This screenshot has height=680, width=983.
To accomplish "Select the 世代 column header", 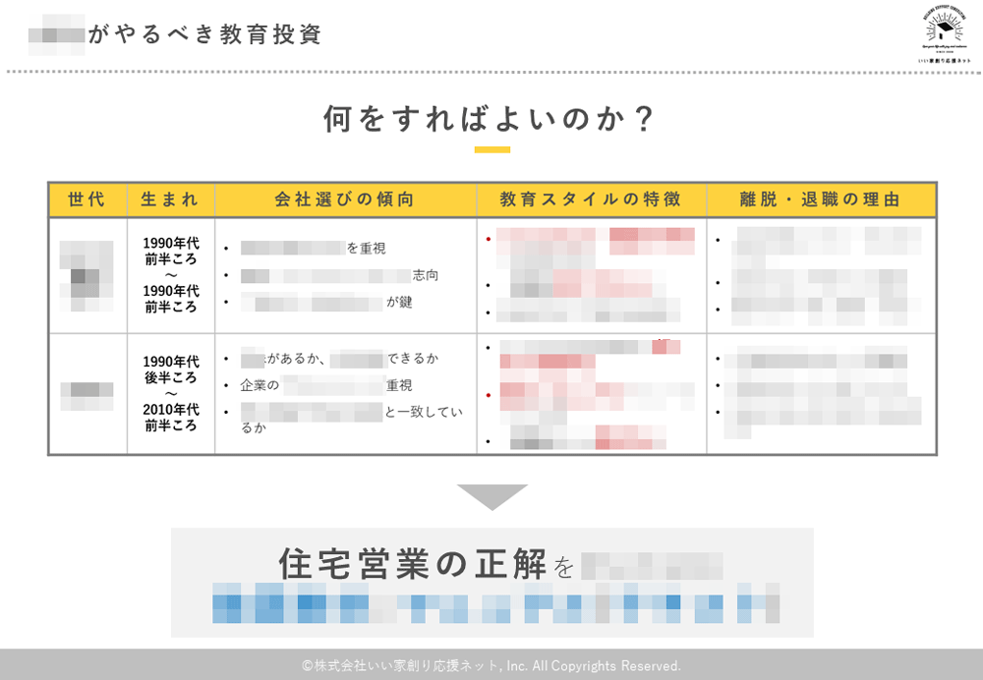I will 87,199.
